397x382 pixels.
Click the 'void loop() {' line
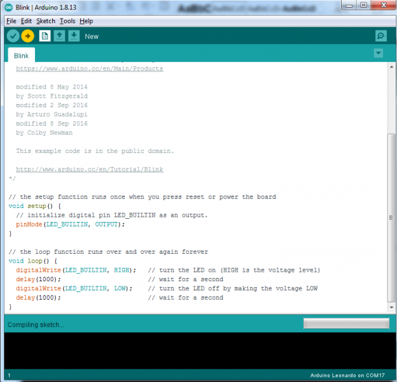[33, 261]
